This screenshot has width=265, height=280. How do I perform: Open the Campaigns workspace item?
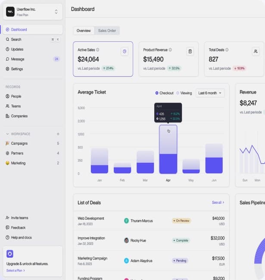(x=19, y=143)
